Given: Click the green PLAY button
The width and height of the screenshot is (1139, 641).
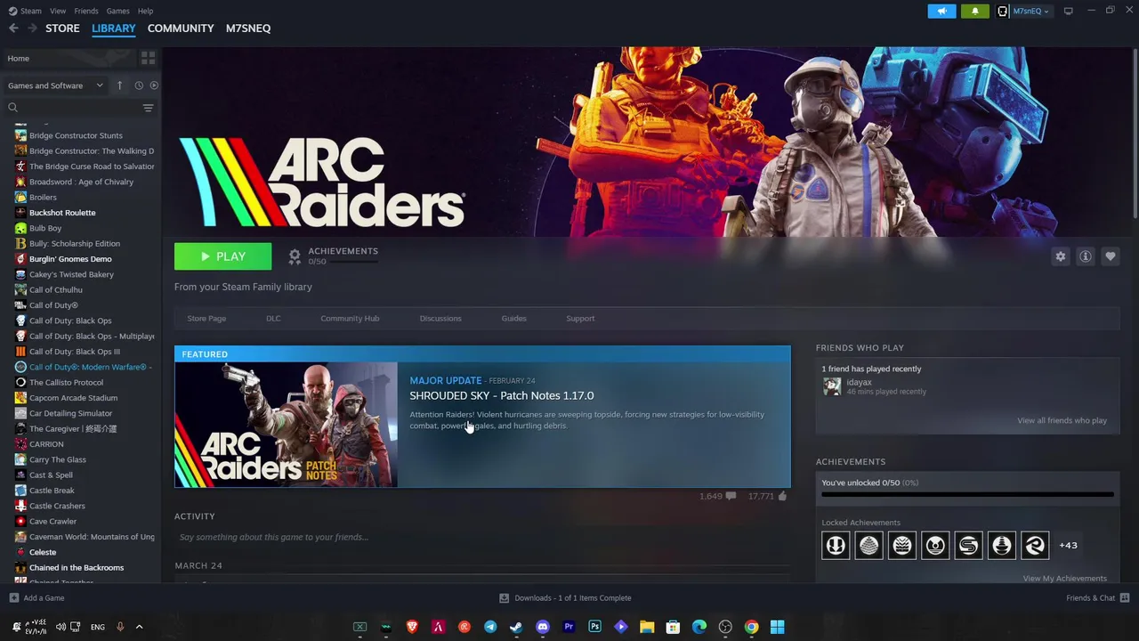Looking at the screenshot, I should [x=222, y=256].
